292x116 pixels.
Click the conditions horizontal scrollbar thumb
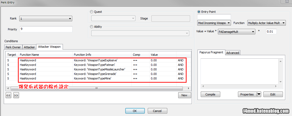[x=96, y=88]
